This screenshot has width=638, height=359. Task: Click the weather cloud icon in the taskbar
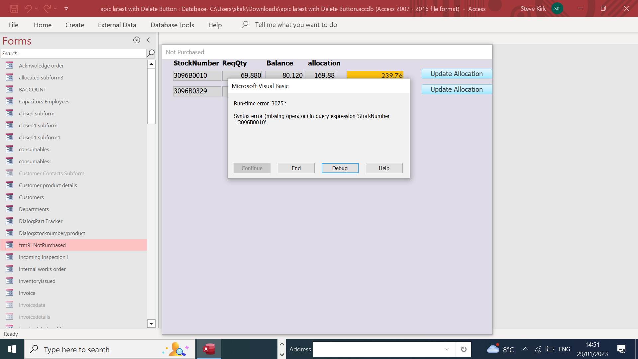coord(493,349)
